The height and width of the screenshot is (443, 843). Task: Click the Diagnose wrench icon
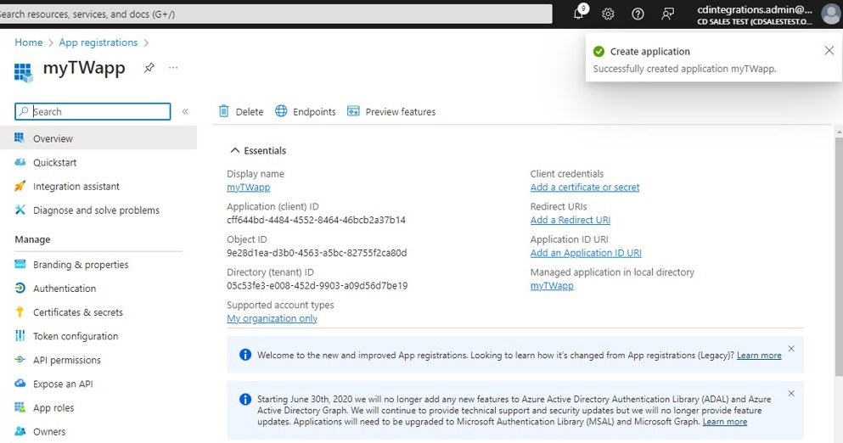pos(20,210)
